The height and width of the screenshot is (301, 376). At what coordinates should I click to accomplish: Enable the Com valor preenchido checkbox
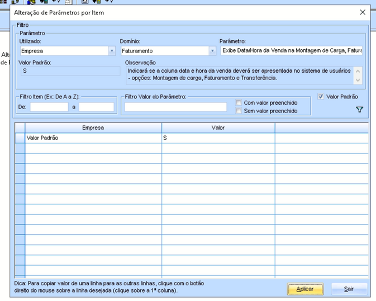point(239,103)
